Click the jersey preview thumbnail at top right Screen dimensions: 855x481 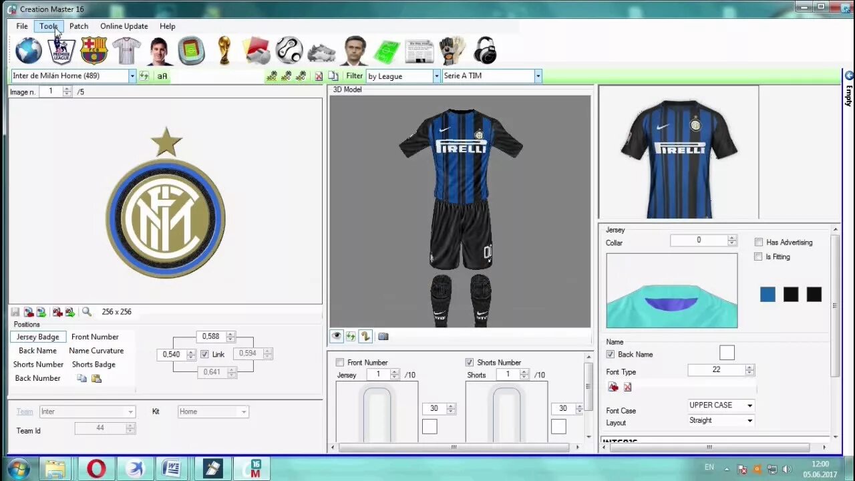(679, 152)
